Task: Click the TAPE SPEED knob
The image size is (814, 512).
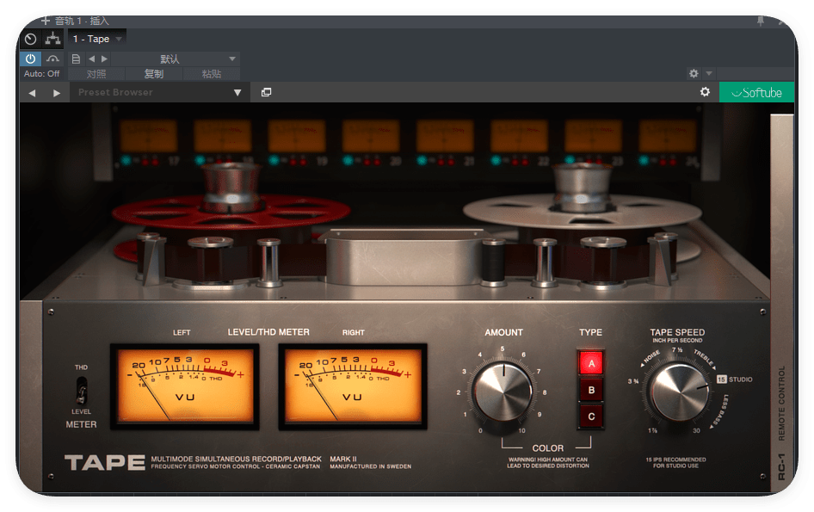Action: click(679, 392)
